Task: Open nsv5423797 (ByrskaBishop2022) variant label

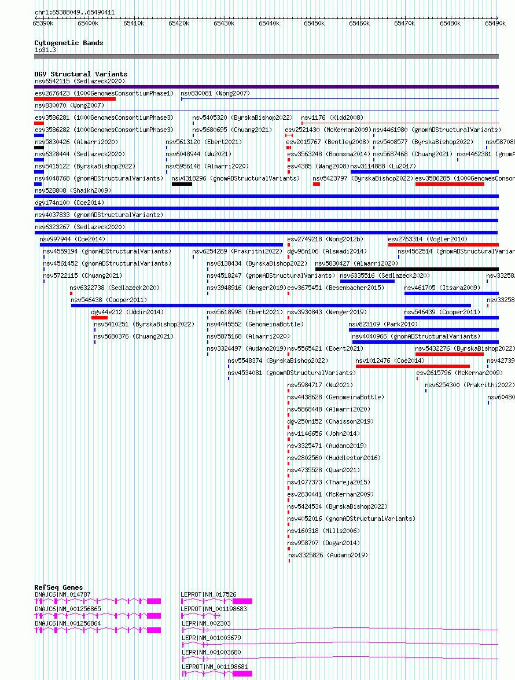Action: [363, 178]
